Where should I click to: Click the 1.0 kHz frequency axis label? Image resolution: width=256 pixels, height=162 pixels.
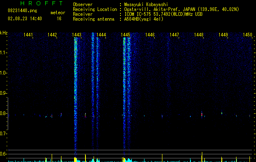(x=3, y=73)
